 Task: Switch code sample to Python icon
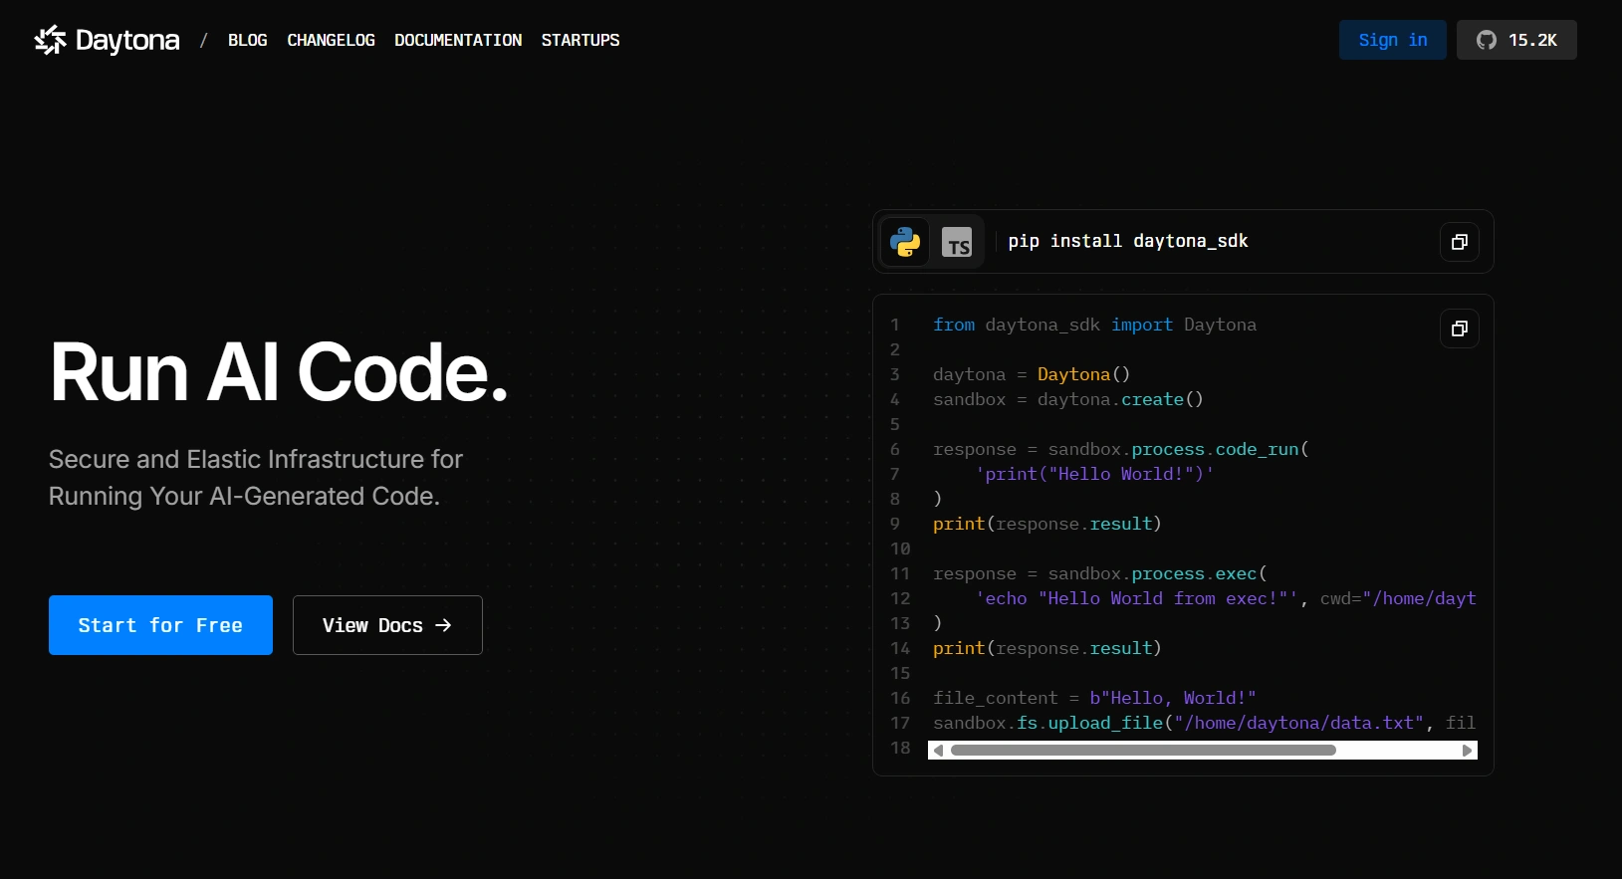coord(905,242)
